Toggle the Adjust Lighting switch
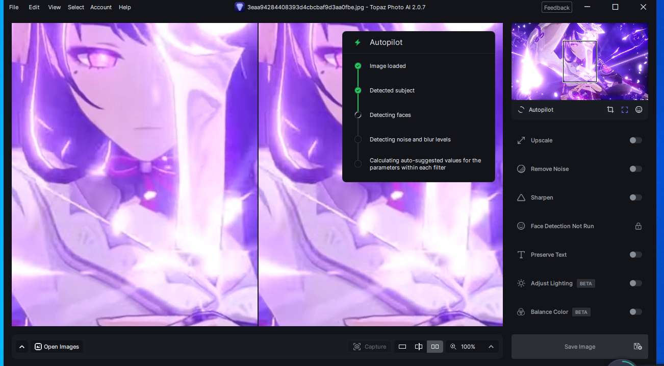This screenshot has width=664, height=366. pos(635,283)
